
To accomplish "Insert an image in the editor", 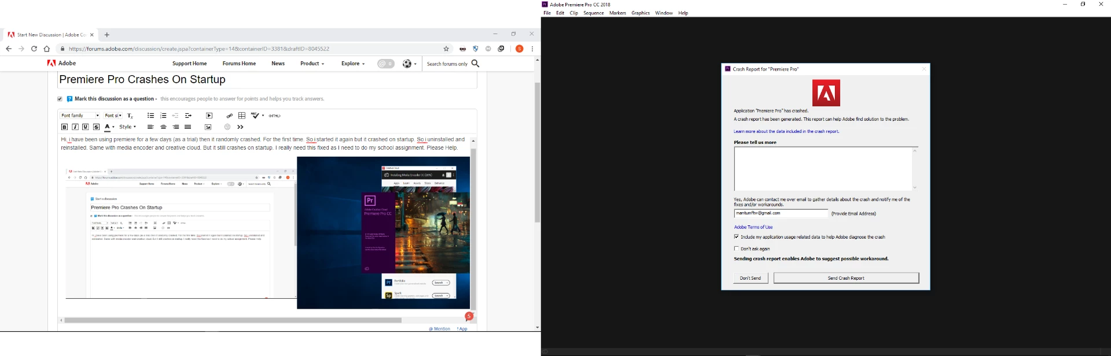I will pyautogui.click(x=208, y=127).
